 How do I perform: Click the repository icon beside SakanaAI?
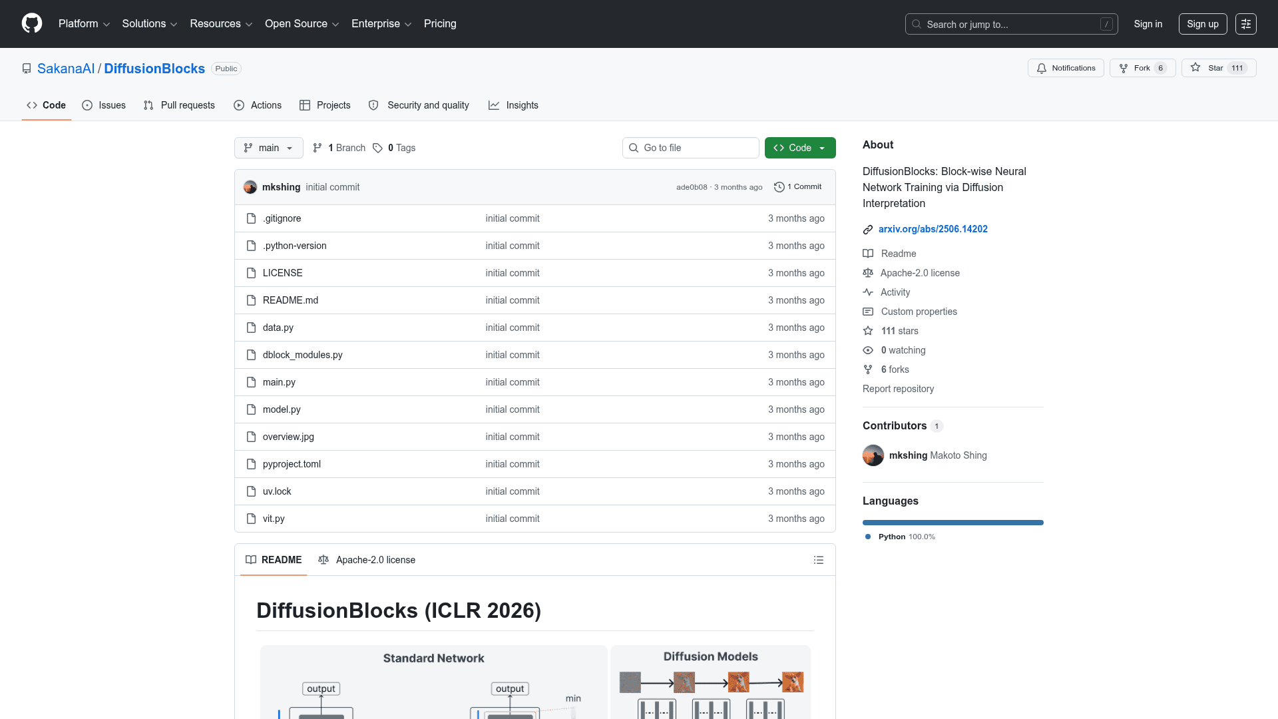[x=27, y=69]
